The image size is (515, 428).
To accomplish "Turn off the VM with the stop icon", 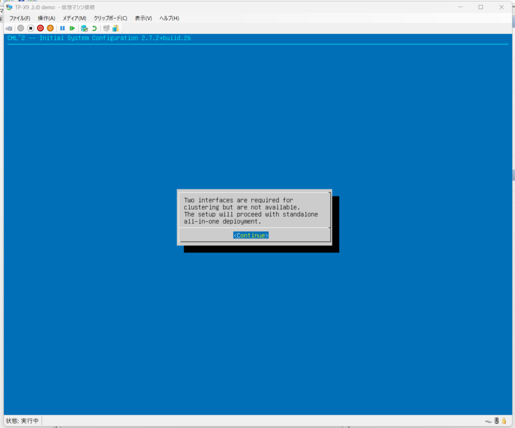I will click(31, 28).
